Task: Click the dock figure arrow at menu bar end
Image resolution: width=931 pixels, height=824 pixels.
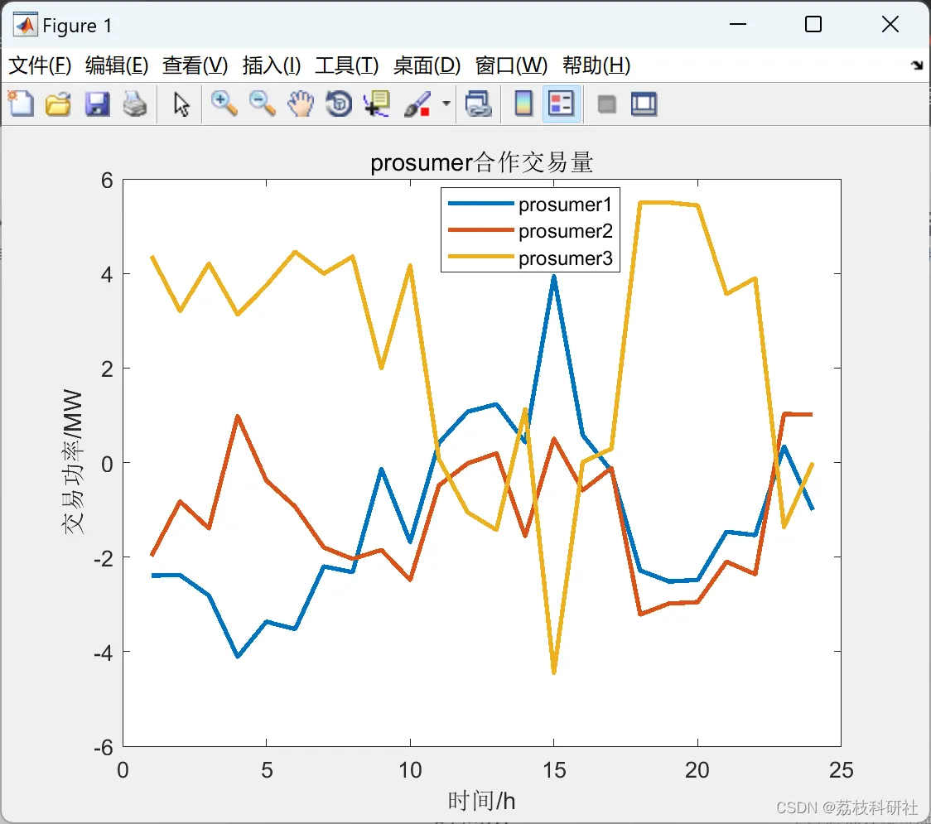Action: tap(917, 65)
